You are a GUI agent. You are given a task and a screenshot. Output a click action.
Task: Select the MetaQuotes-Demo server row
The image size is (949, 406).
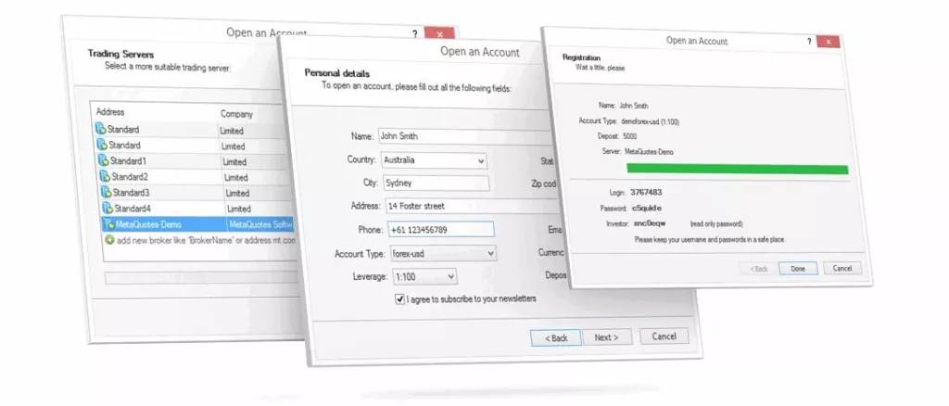(x=199, y=224)
